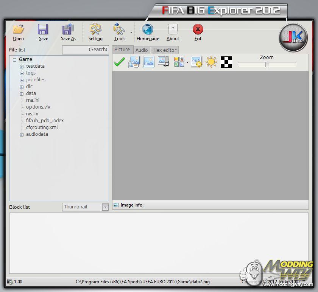The height and width of the screenshot is (292, 318).
Task: Click the image settings gear icon
Action: tap(196, 62)
